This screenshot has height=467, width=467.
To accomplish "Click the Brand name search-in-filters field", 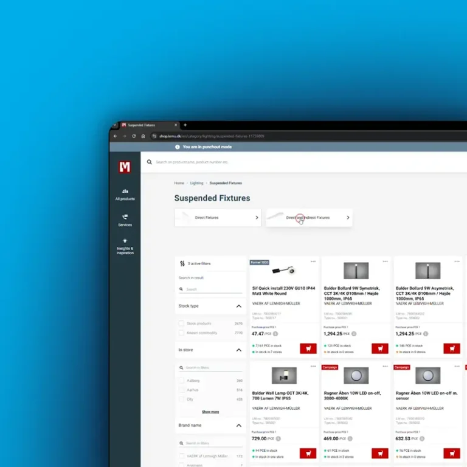I will pyautogui.click(x=210, y=443).
